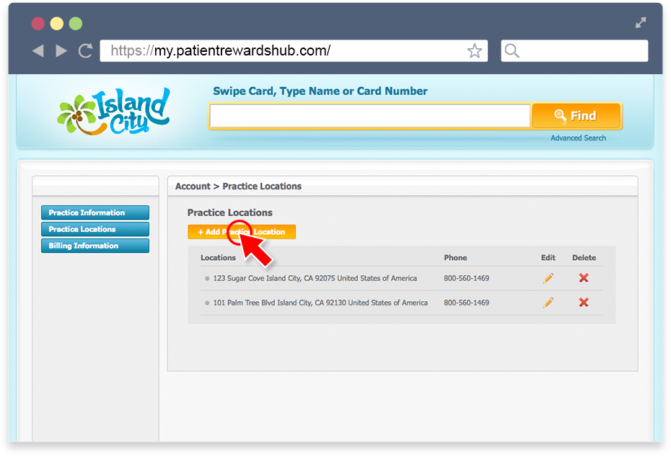The width and height of the screenshot is (671, 456).
Task: Click the Island City logo
Action: coord(114,111)
